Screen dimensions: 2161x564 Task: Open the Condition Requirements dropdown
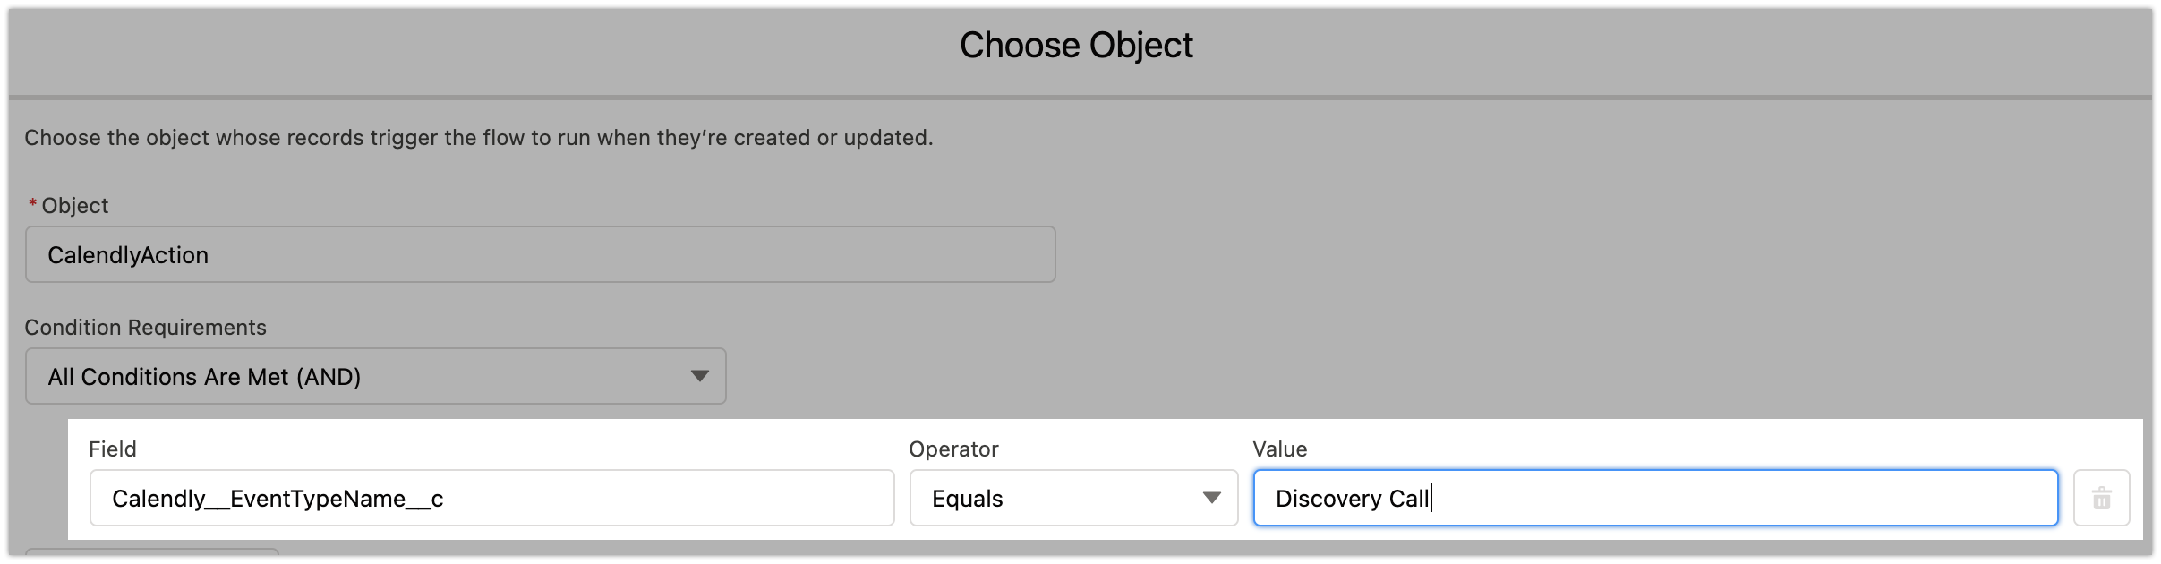(375, 377)
